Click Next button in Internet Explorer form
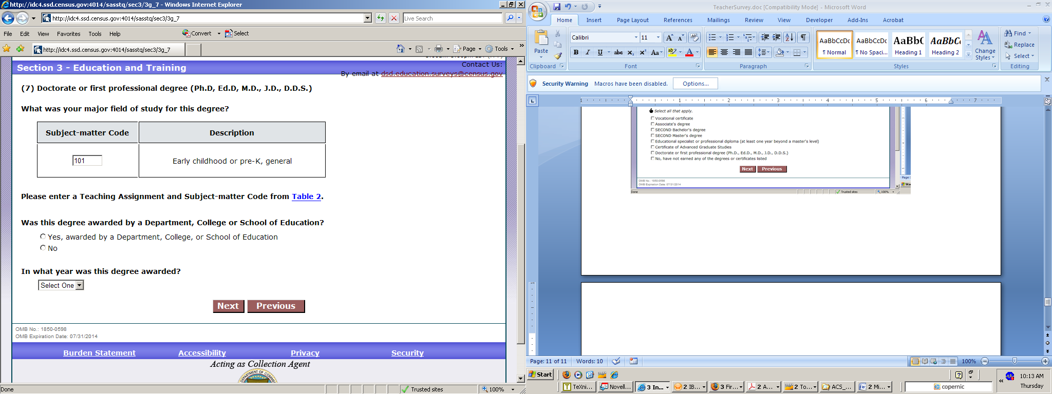This screenshot has width=1052, height=394. point(229,306)
